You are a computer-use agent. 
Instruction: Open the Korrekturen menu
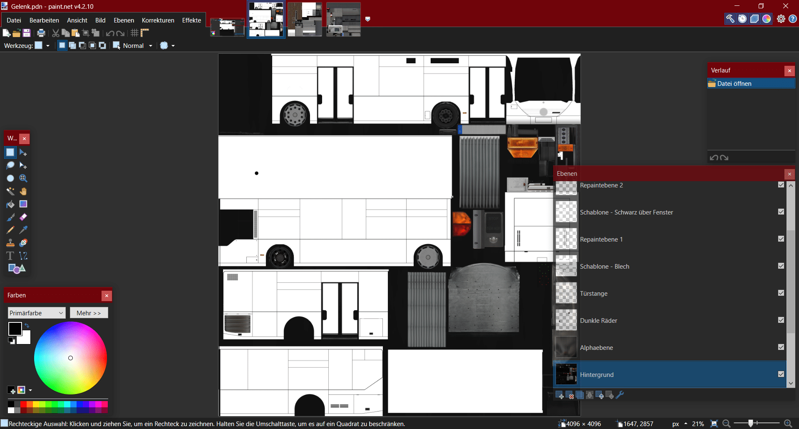(158, 20)
